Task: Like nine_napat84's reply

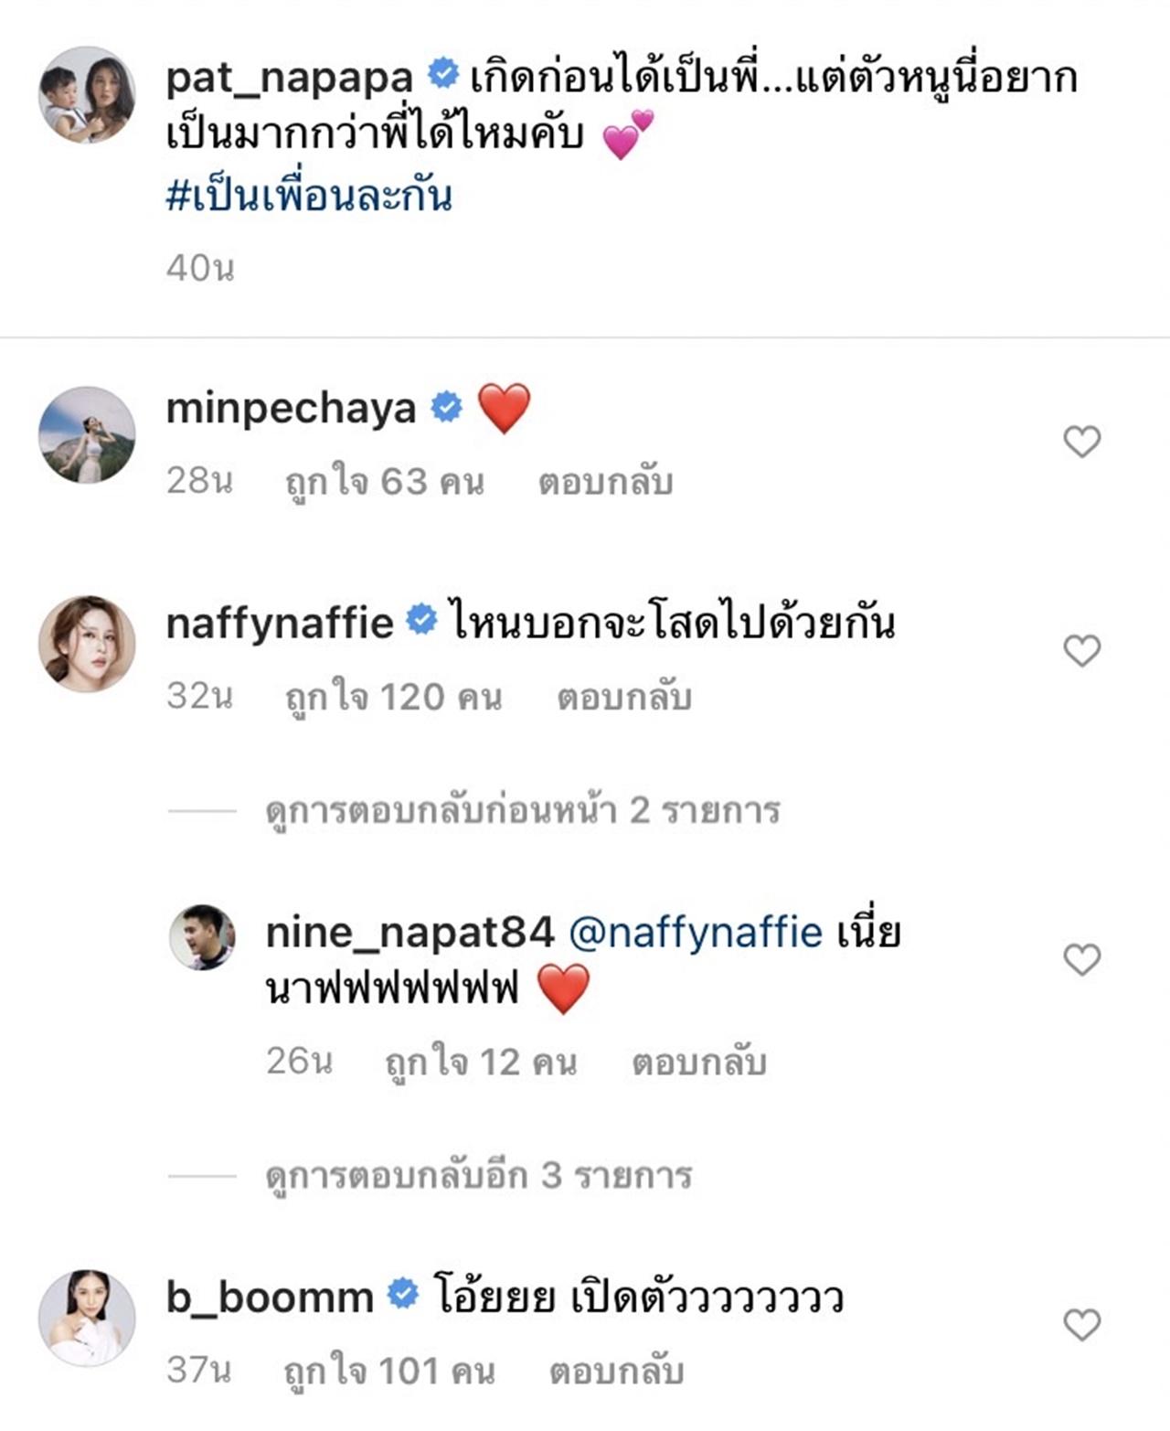Action: coord(1081,960)
